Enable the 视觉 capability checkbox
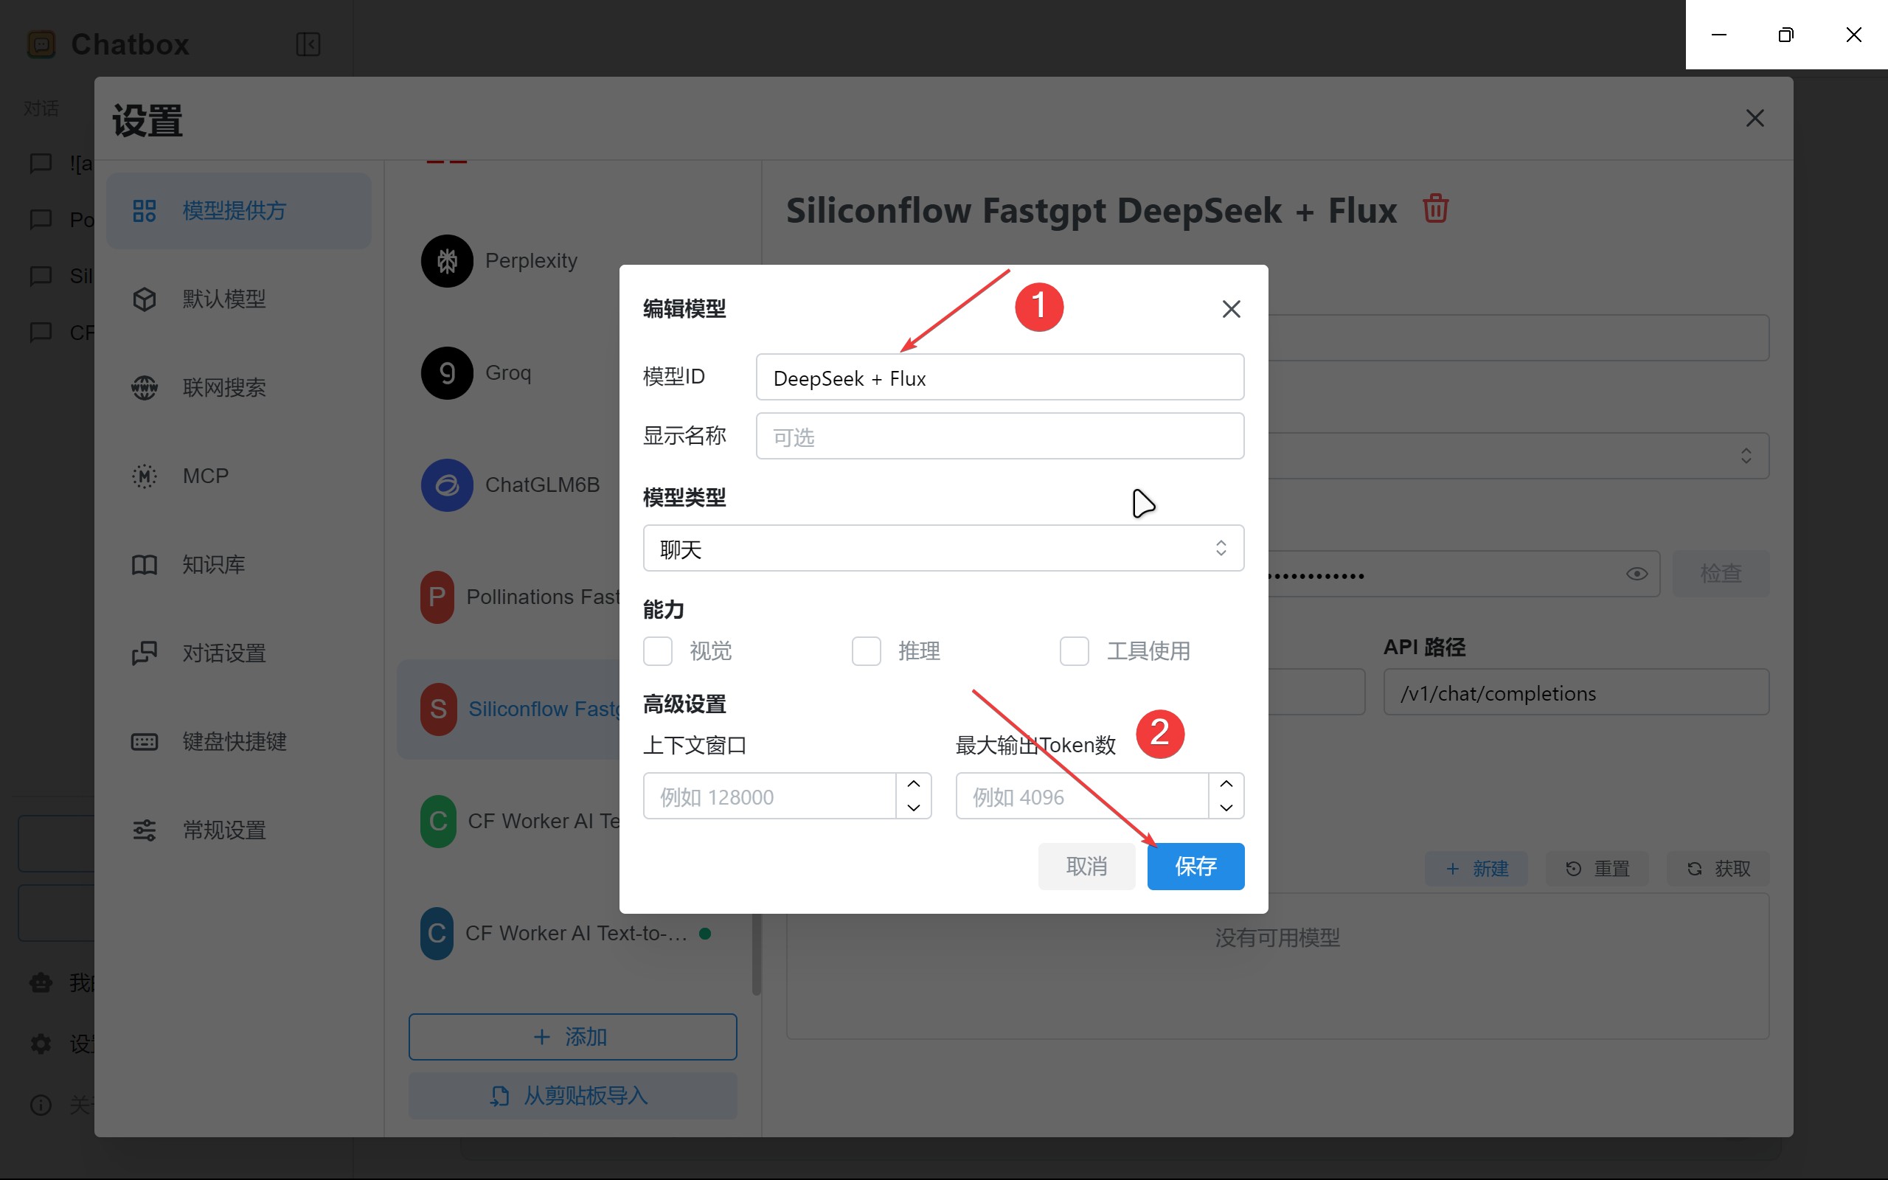Screen dimensions: 1888x1180 point(658,650)
